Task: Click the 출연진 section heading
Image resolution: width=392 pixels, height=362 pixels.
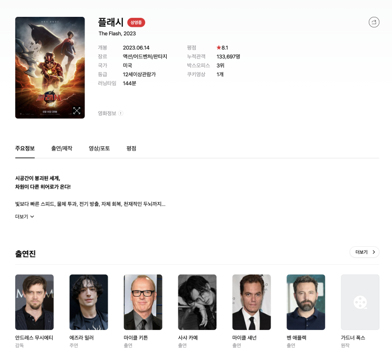Action: coord(25,254)
